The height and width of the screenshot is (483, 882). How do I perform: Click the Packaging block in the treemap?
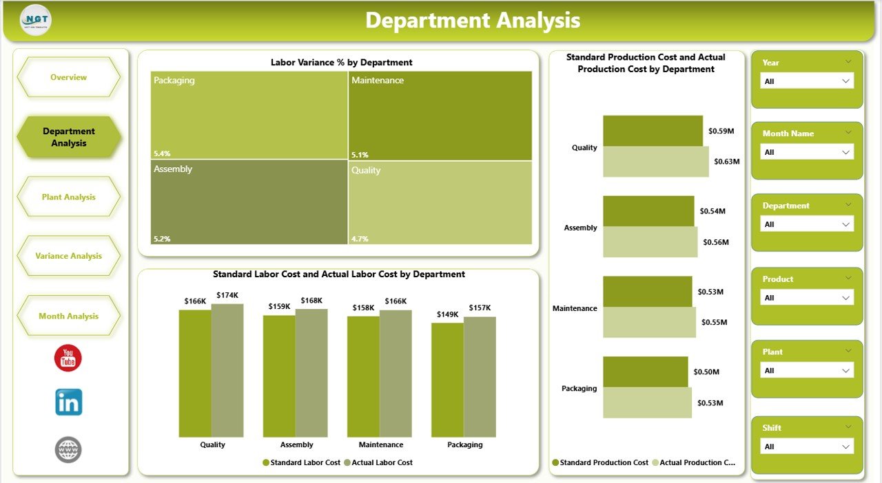click(x=249, y=116)
